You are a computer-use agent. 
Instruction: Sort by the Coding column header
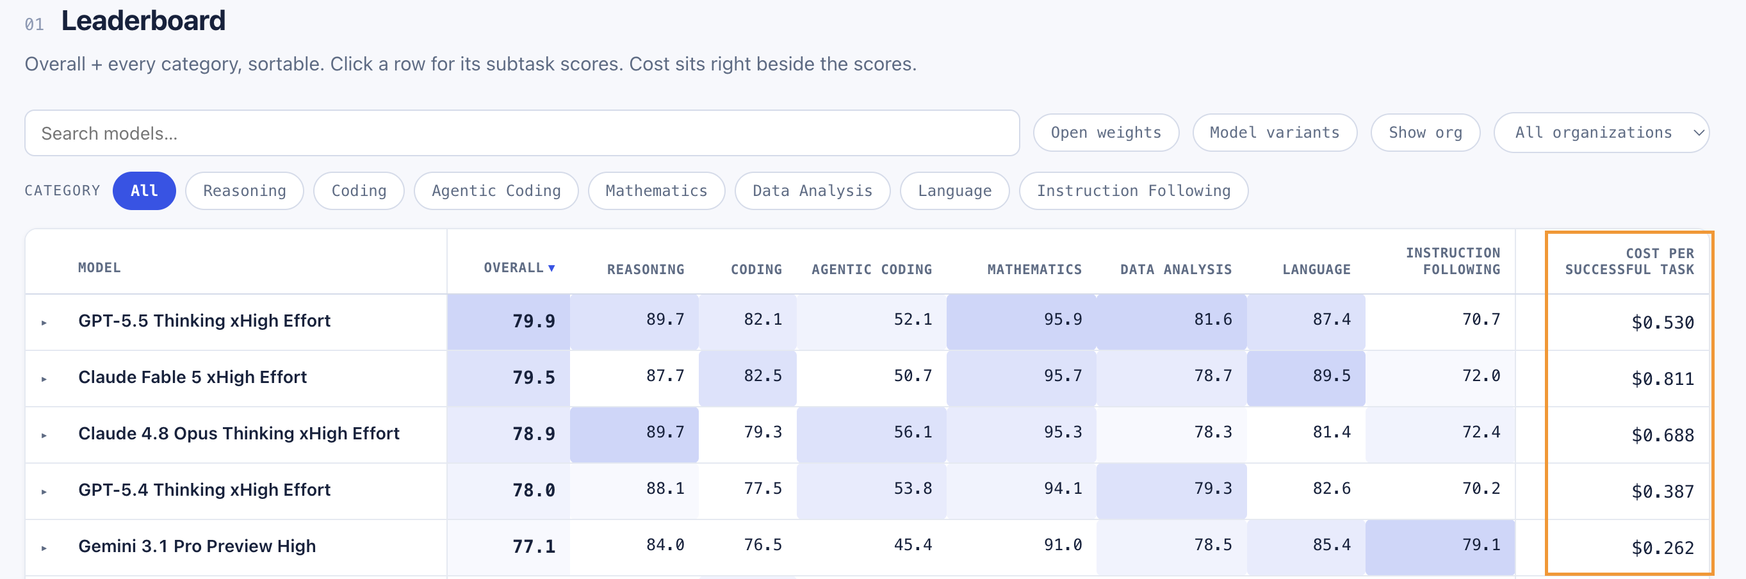[x=756, y=270]
